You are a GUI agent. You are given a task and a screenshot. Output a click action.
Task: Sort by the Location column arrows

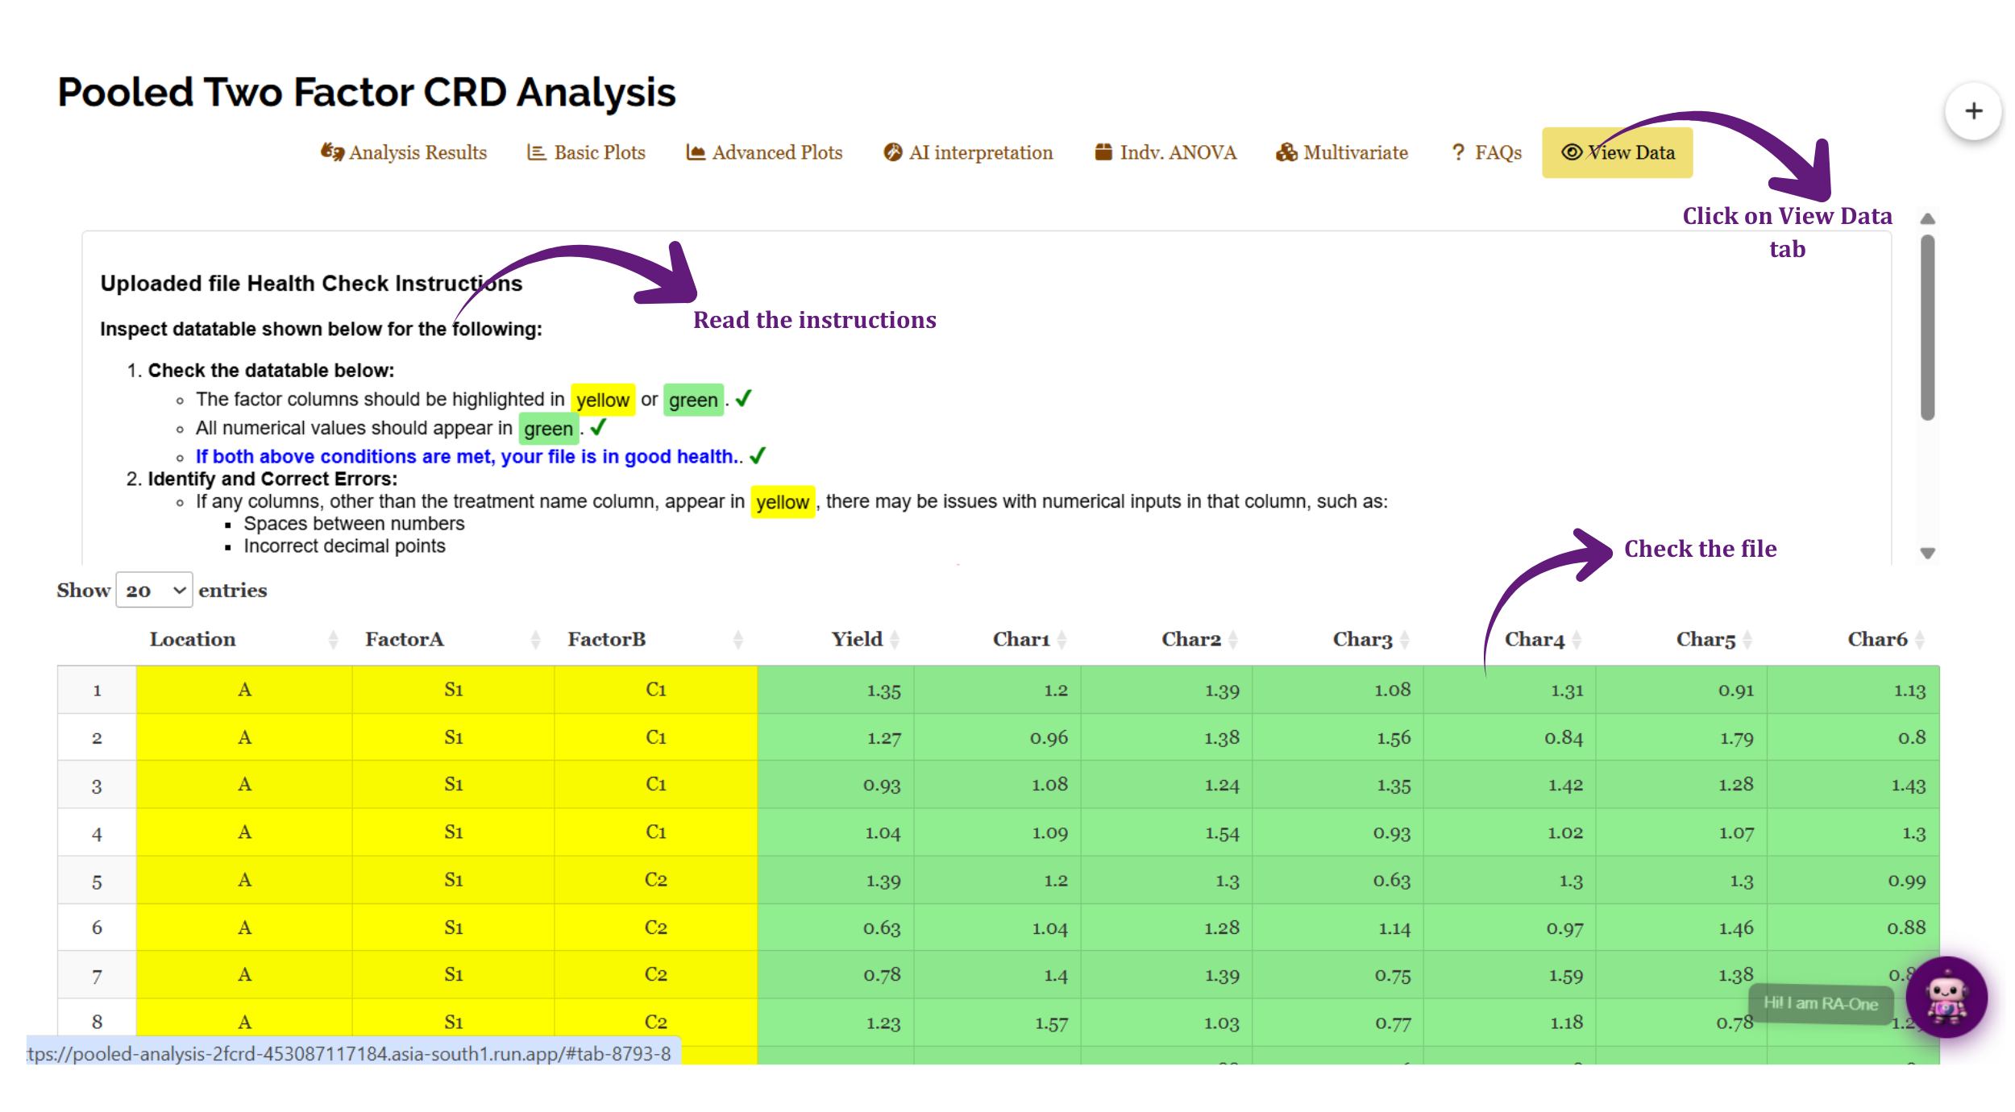pyautogui.click(x=333, y=640)
